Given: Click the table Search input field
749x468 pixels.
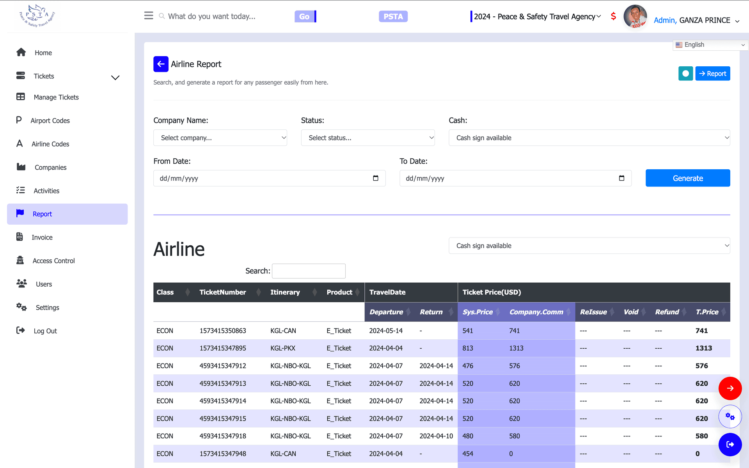Looking at the screenshot, I should 309,271.
